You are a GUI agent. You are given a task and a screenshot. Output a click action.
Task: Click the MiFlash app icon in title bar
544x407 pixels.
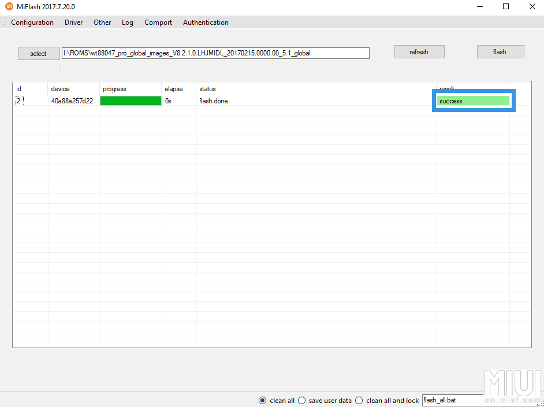(9, 6)
